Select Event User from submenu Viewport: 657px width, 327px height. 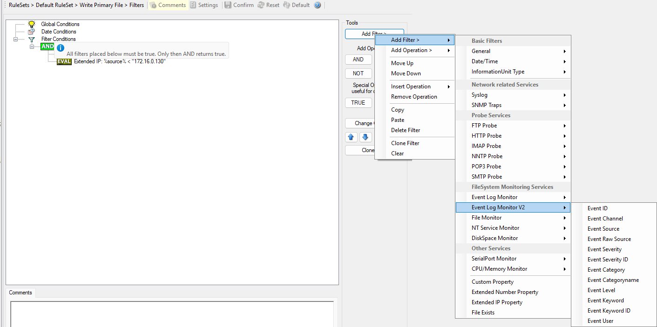coord(614,321)
